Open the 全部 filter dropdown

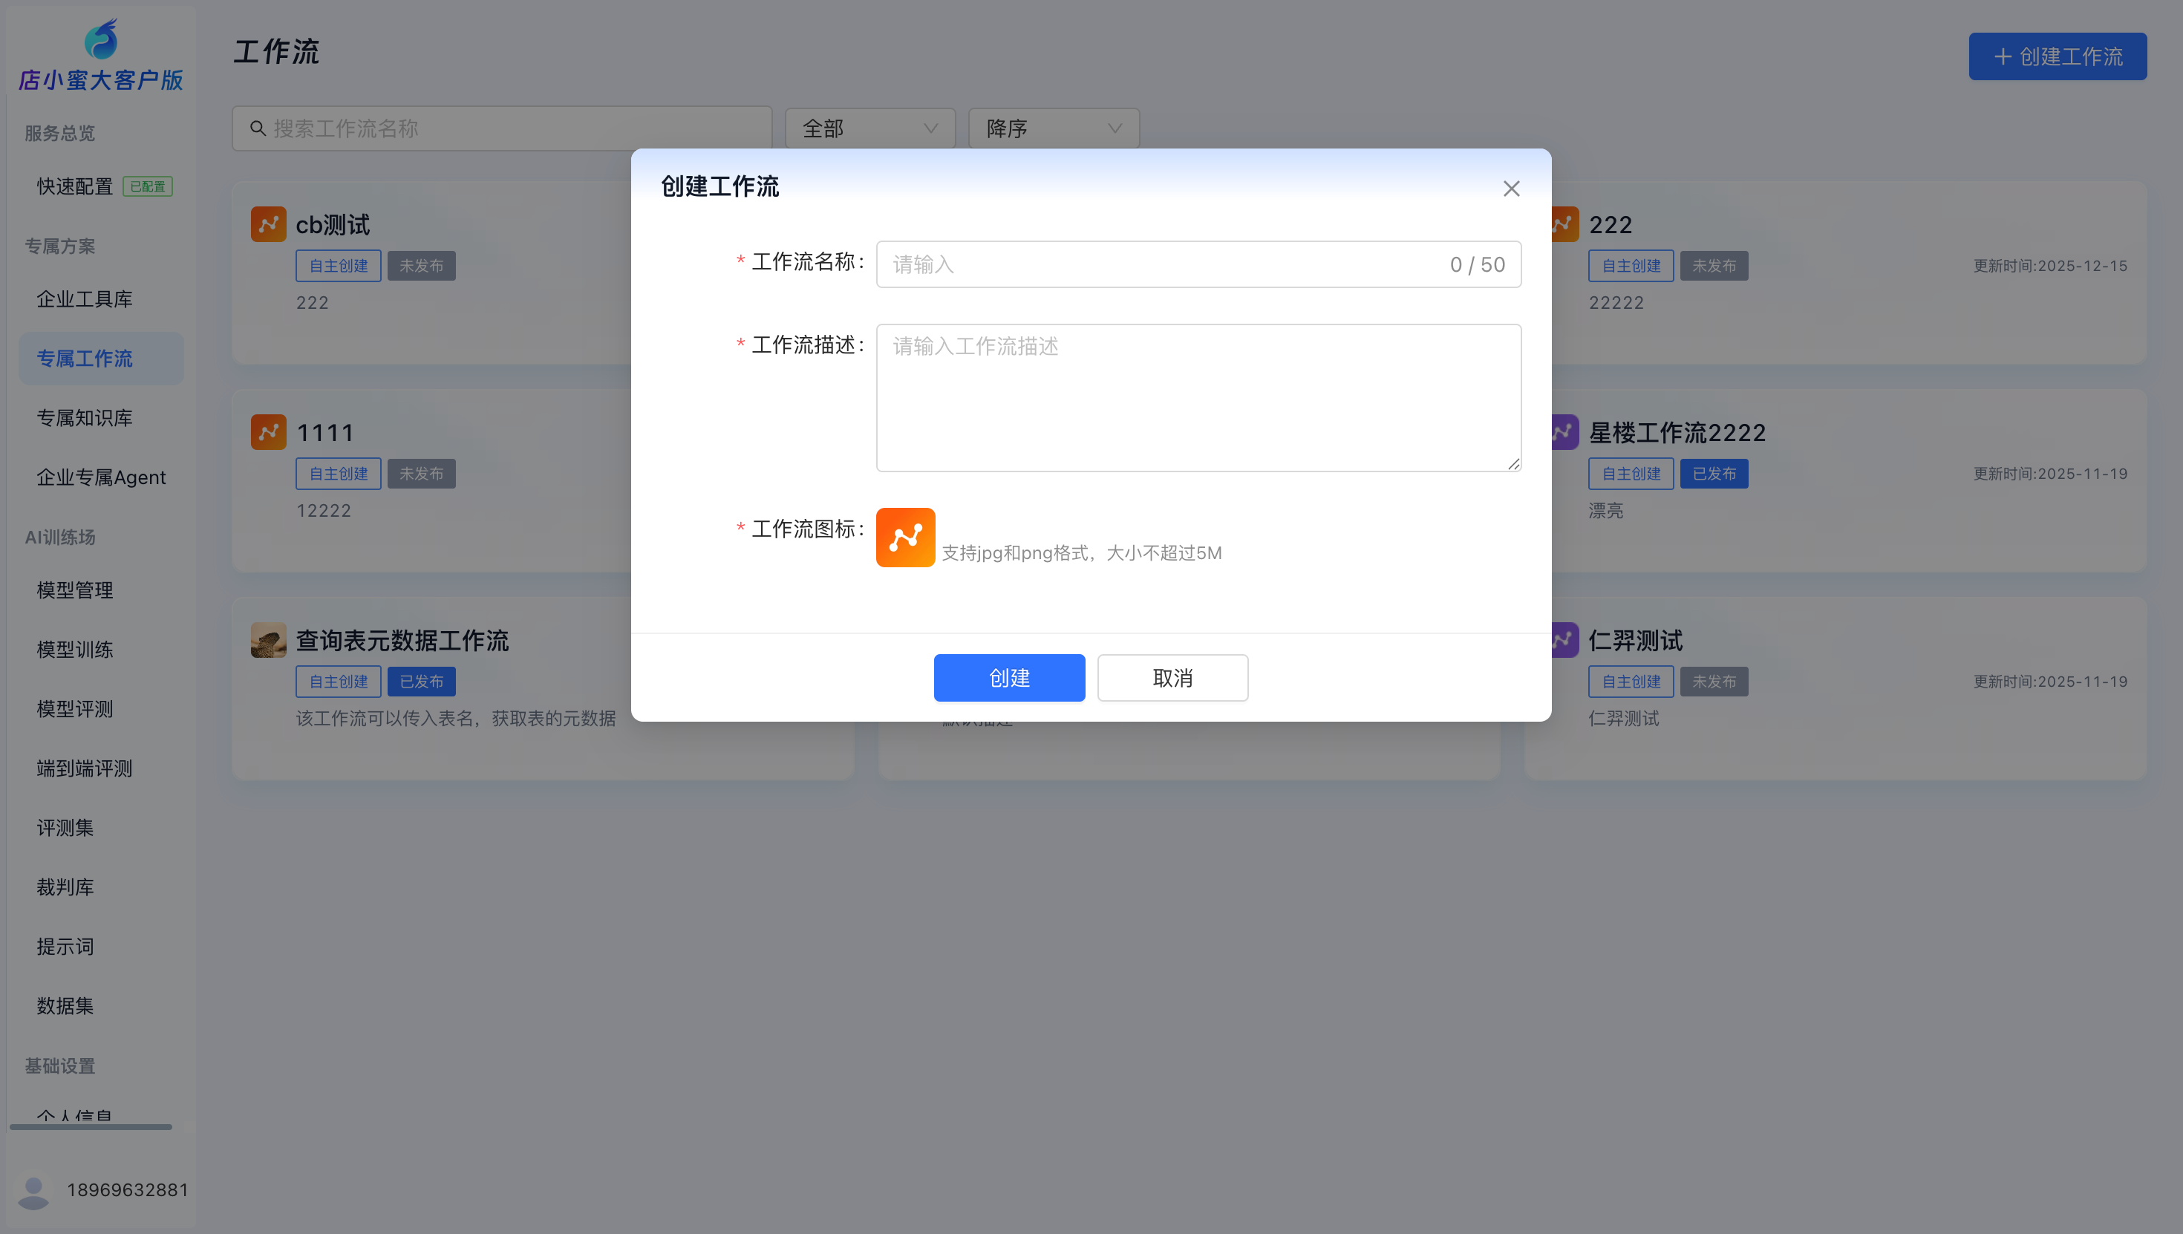point(869,129)
